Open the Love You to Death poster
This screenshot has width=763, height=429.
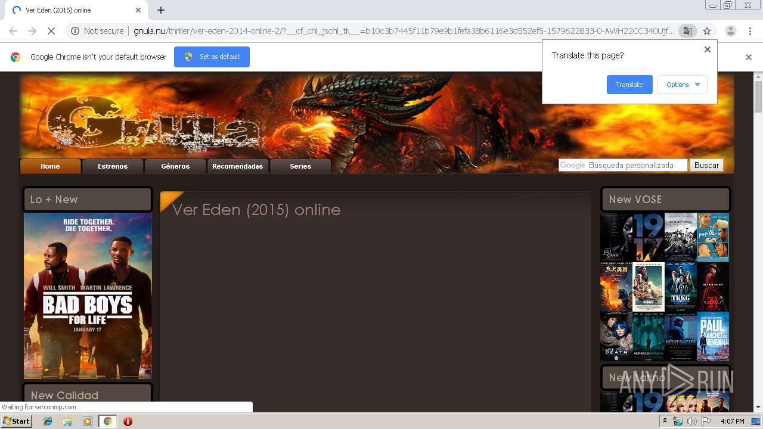(616, 336)
